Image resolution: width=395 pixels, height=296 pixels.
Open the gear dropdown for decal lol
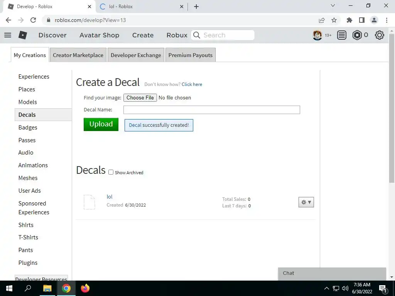point(306,202)
